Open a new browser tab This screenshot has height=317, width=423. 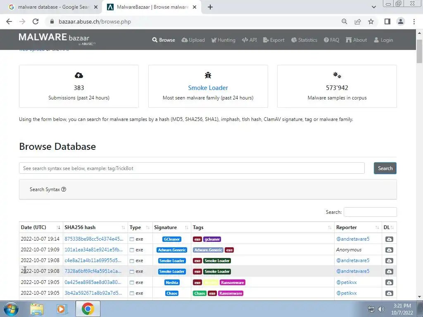(210, 7)
